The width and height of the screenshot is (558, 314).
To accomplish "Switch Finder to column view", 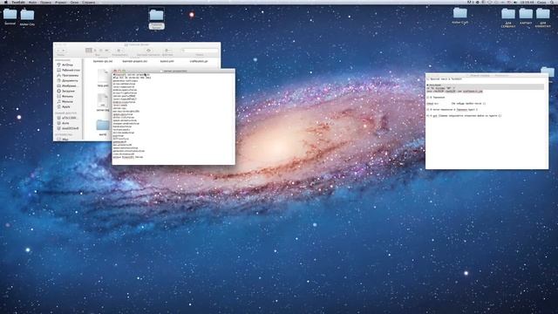I will (101, 51).
